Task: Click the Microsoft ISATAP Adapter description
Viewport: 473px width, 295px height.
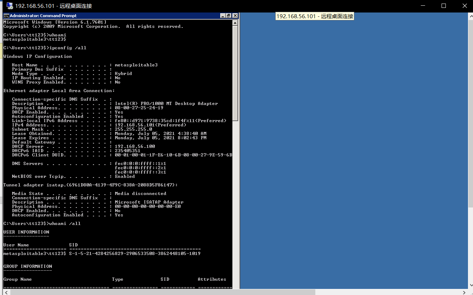Action: click(149, 202)
